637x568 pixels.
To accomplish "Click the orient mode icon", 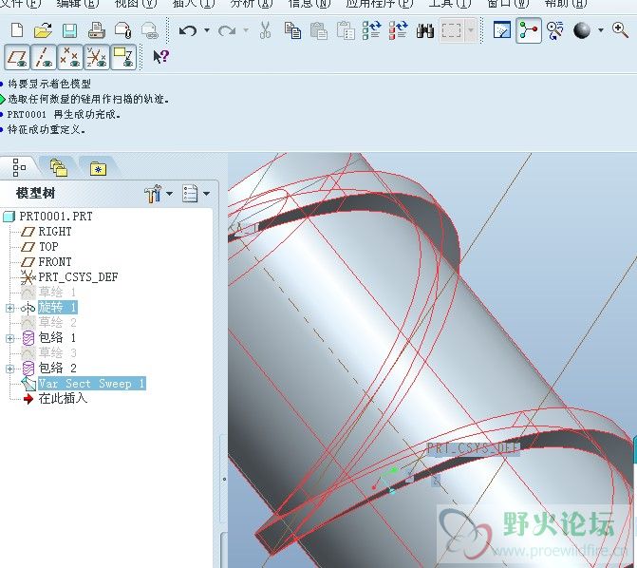I will pyautogui.click(x=555, y=30).
